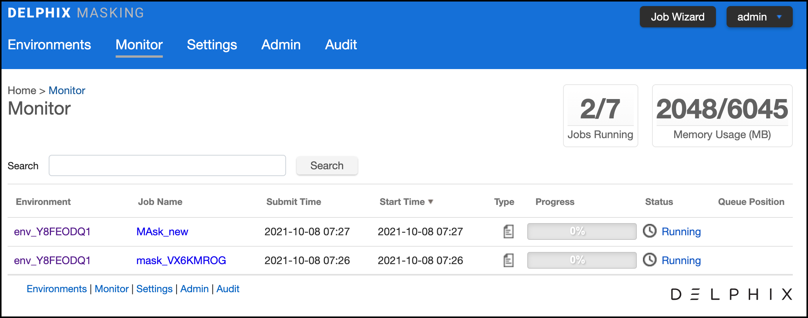The width and height of the screenshot is (808, 318).
Task: Focus the Search text field
Action: coord(167,165)
